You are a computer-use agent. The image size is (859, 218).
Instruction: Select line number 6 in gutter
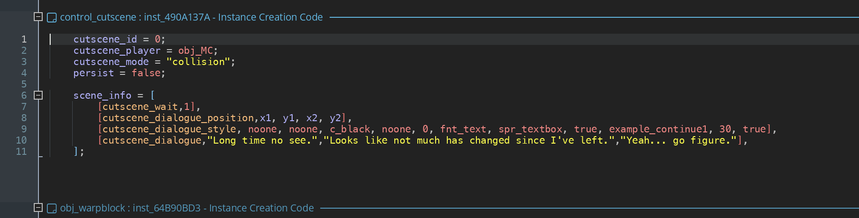(23, 95)
